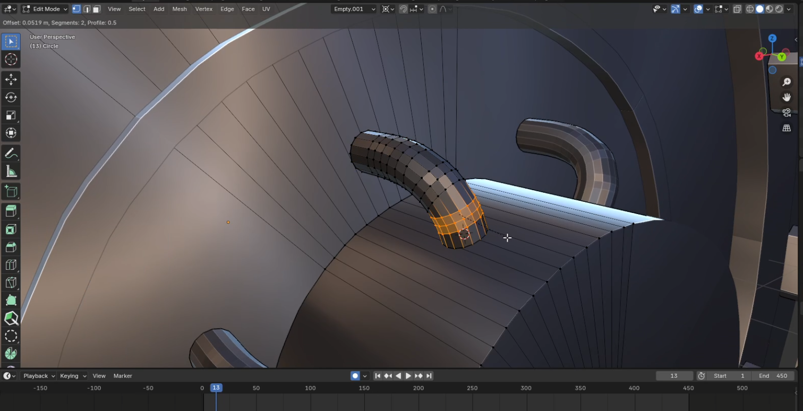Select the Scale tool
The width and height of the screenshot is (803, 411).
(x=11, y=115)
